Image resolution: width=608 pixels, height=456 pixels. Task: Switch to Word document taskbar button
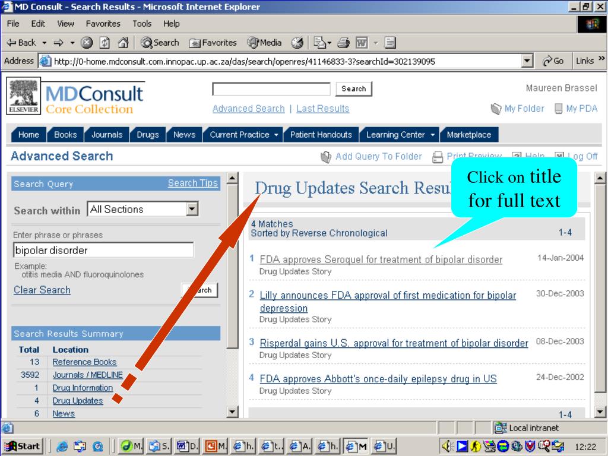click(x=188, y=446)
